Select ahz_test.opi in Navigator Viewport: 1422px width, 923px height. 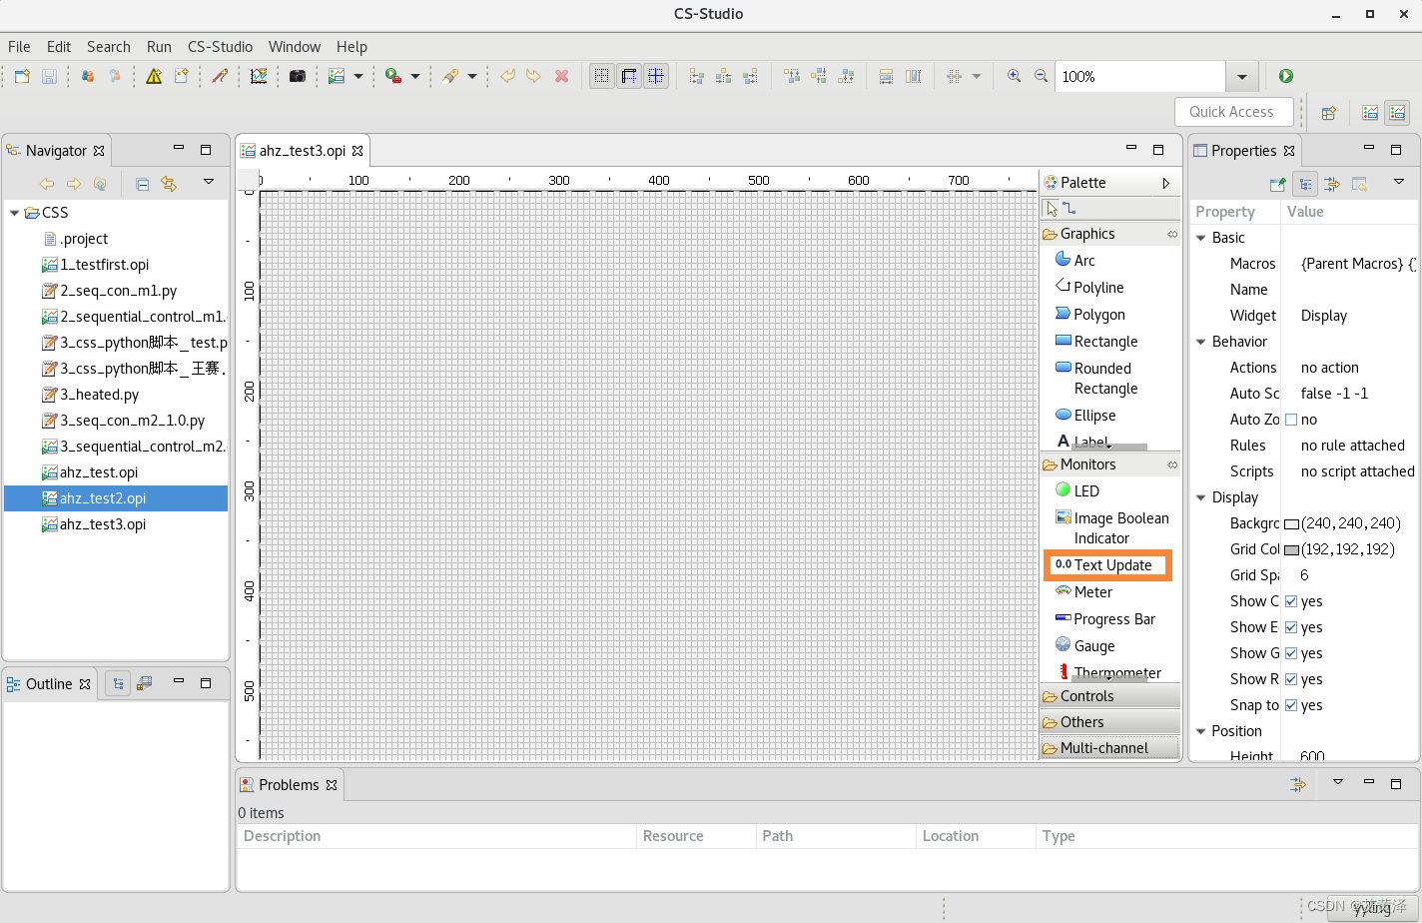point(99,472)
